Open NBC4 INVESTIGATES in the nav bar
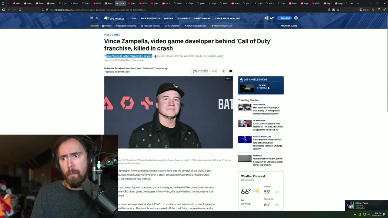This screenshot has height=218, width=388. 150,18
